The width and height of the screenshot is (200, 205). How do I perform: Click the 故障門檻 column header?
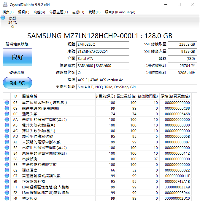149,96
